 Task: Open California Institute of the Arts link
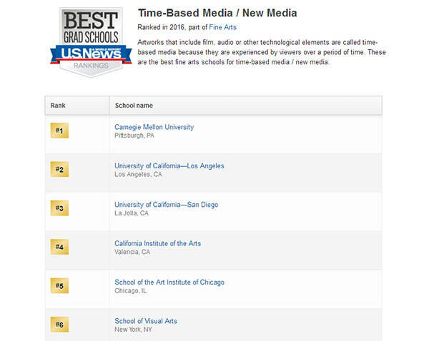(157, 243)
